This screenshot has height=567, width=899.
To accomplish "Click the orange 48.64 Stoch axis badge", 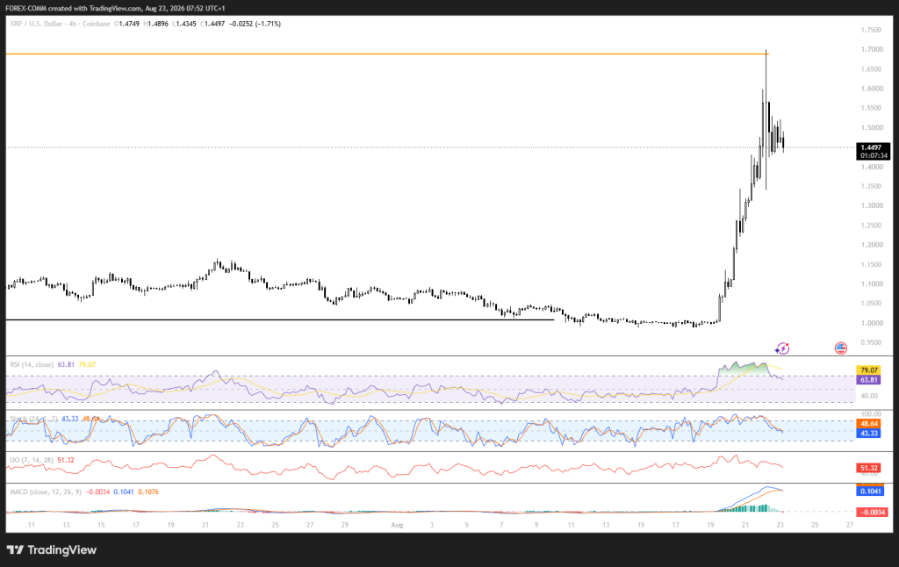I will click(868, 424).
